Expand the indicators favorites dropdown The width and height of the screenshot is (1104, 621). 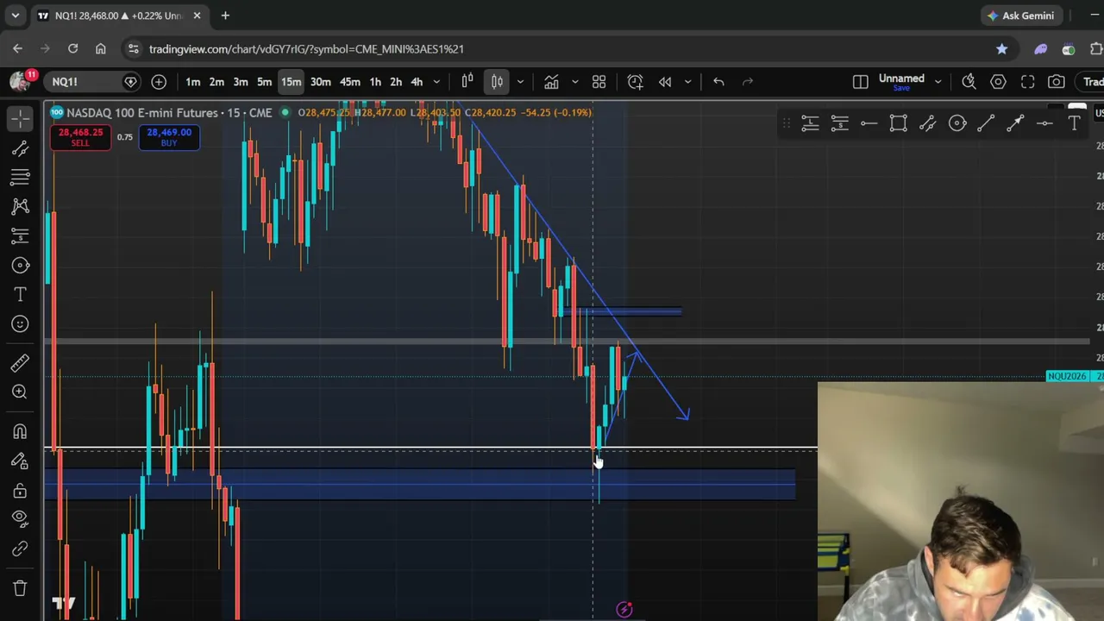pos(574,82)
